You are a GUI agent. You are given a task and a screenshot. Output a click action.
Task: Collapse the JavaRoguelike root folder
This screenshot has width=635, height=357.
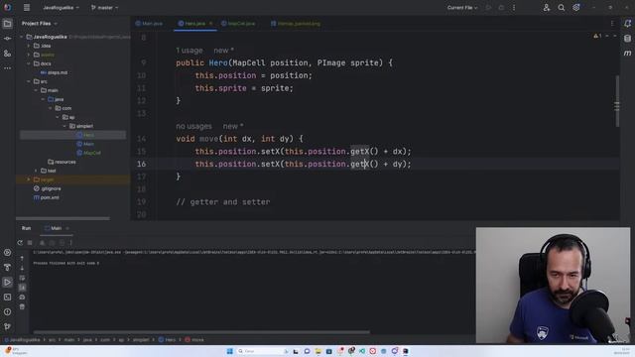coord(22,37)
